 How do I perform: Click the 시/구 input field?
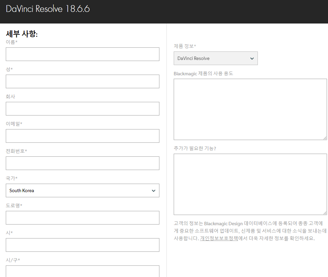coord(82,271)
